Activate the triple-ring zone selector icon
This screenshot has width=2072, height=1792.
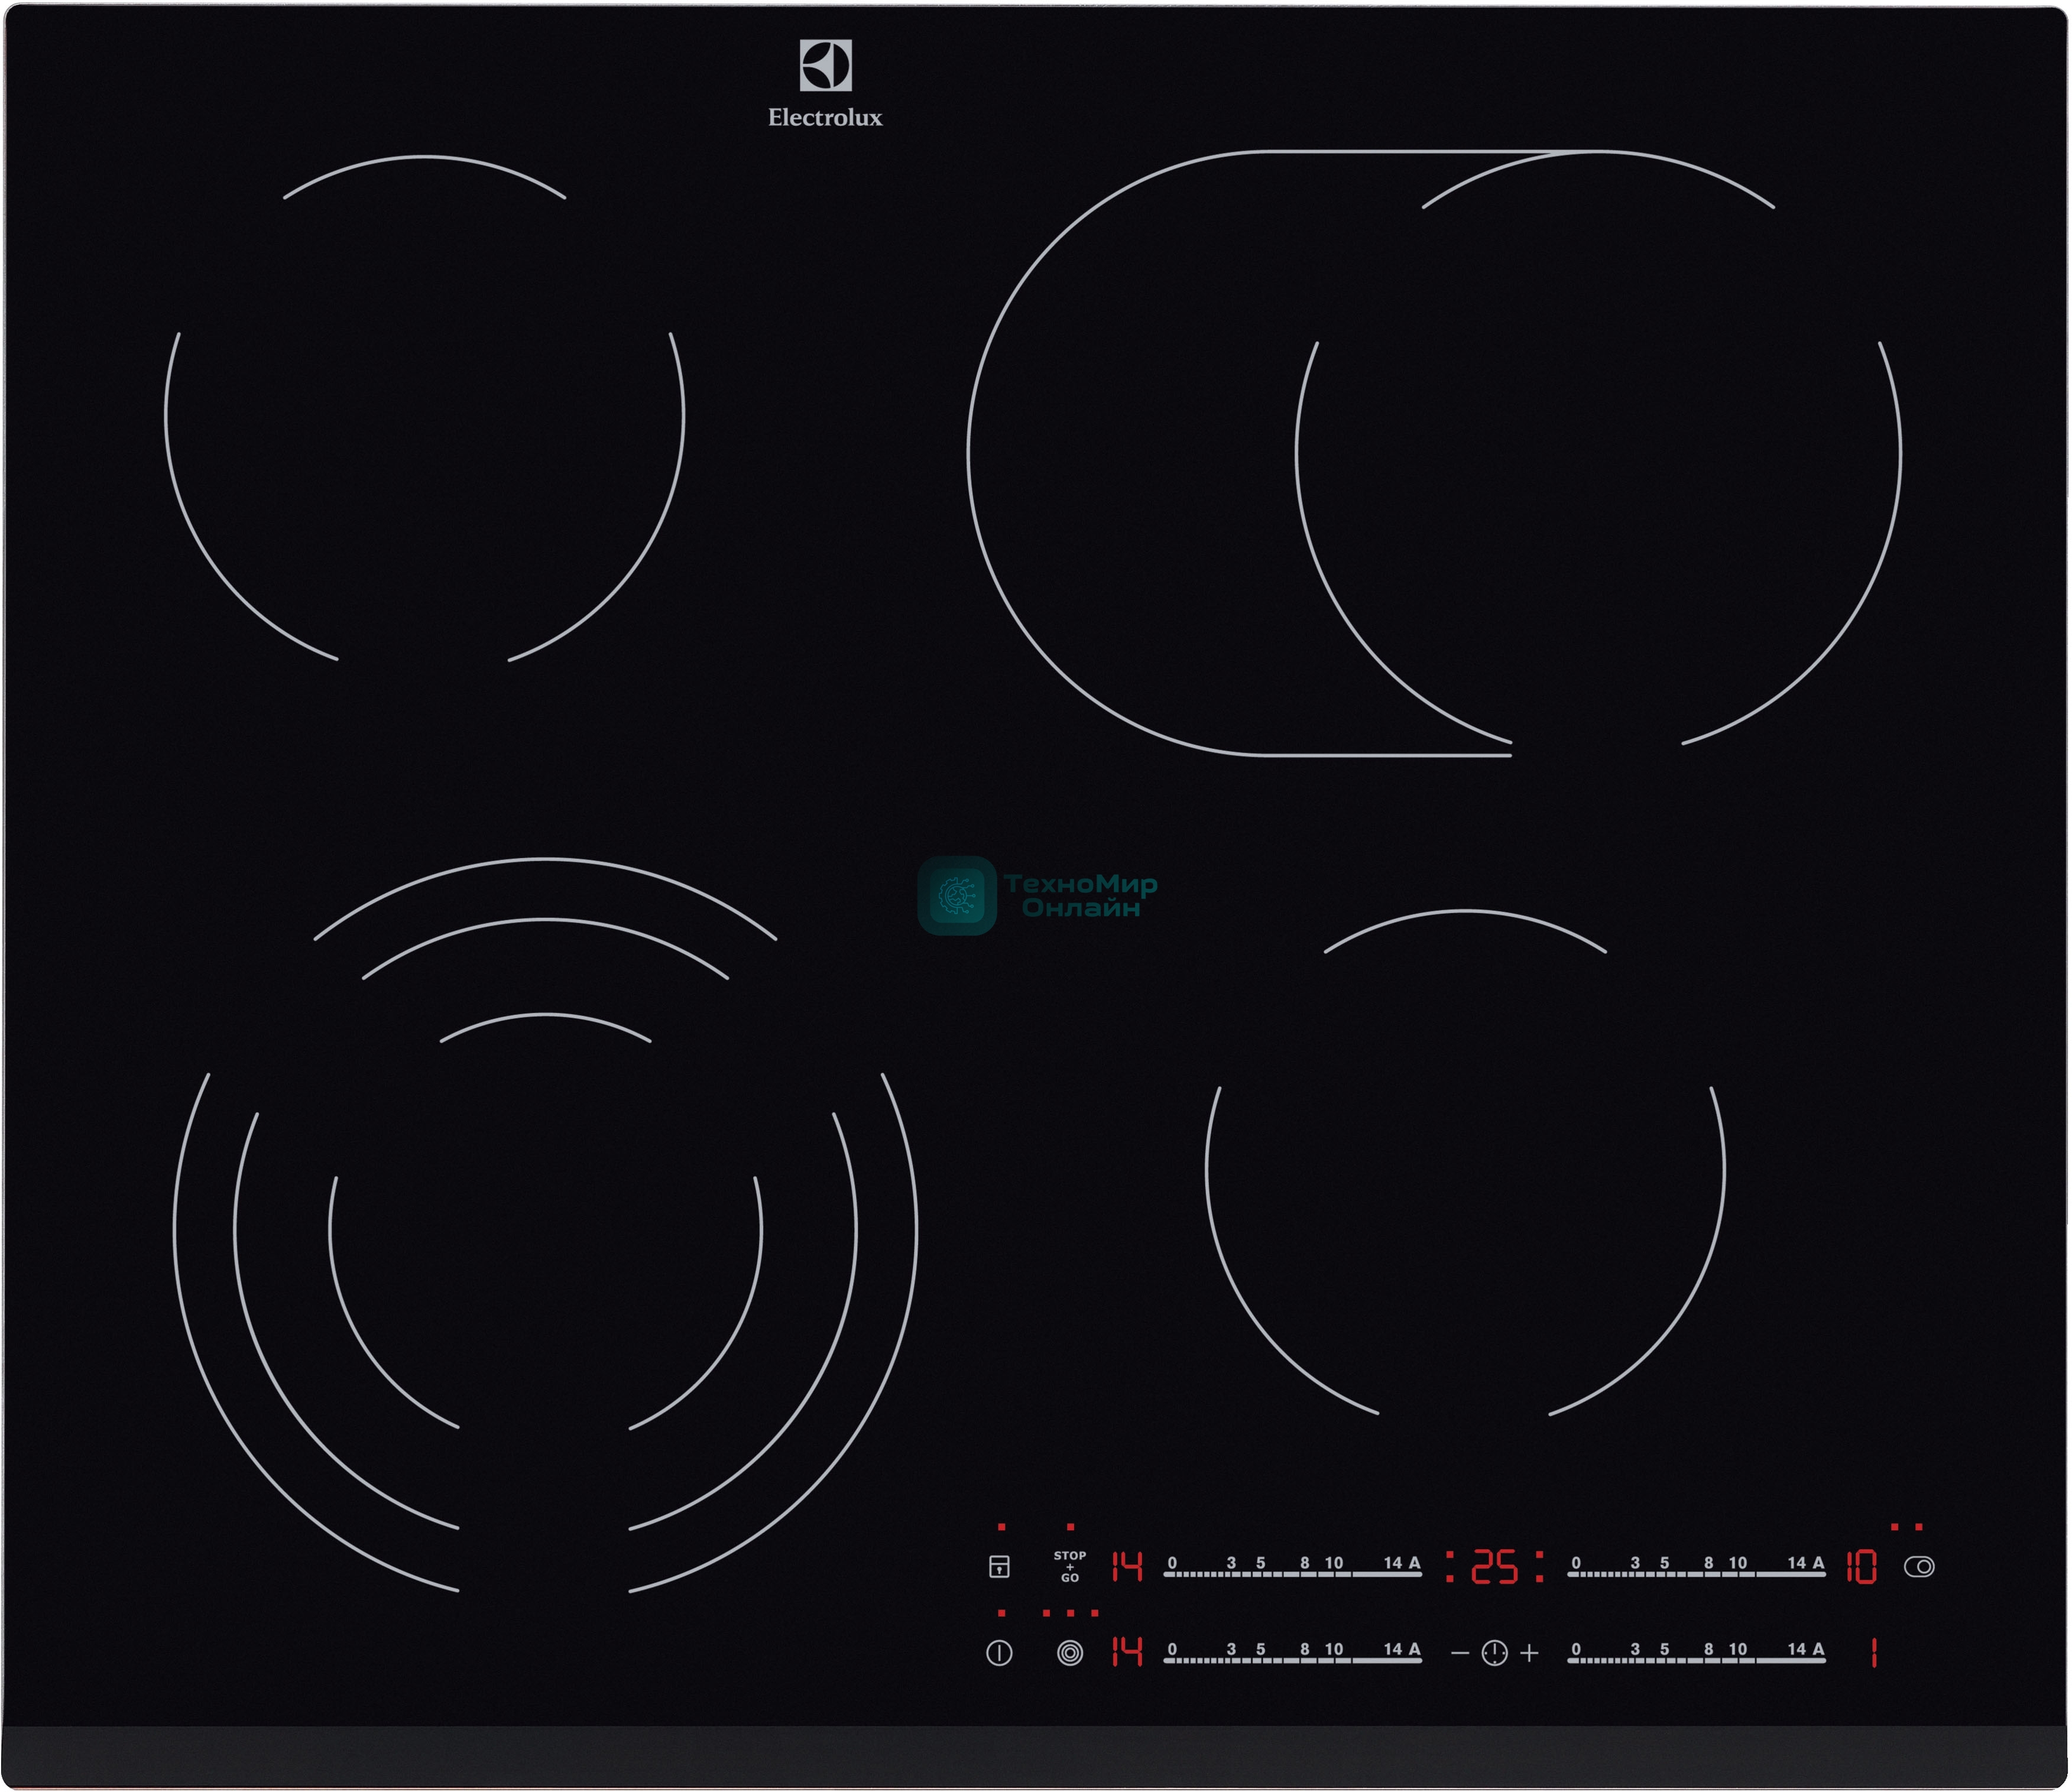(x=1070, y=1653)
